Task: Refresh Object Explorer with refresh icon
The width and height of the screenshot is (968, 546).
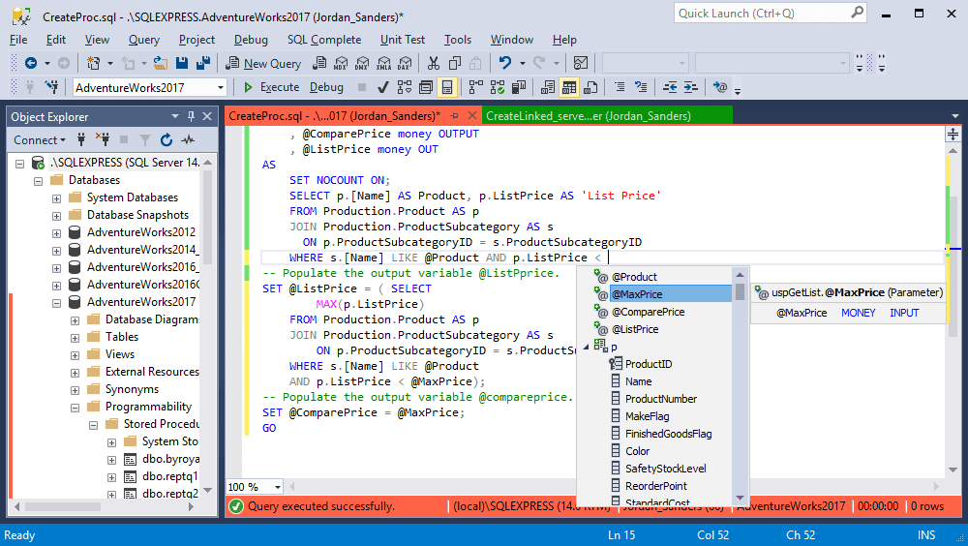Action: pyautogui.click(x=166, y=140)
